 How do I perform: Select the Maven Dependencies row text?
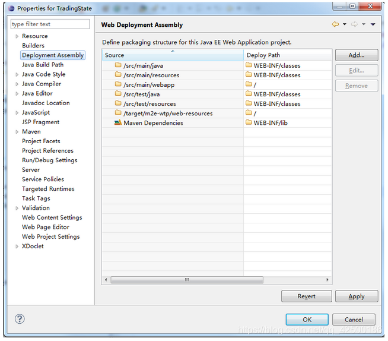153,122
